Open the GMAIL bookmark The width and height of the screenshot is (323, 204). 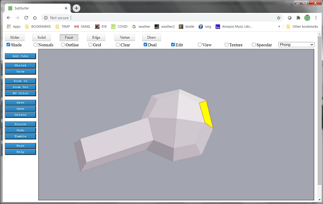[x=83, y=27]
